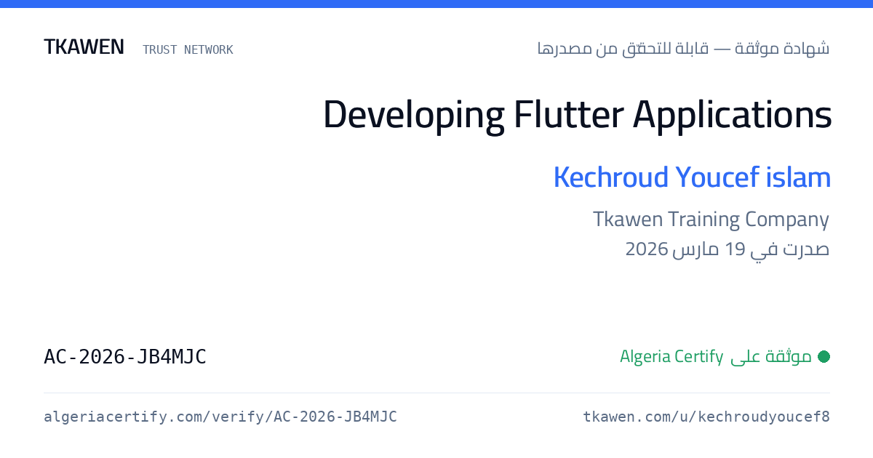Click the Developing Flutter Applications title

577,114
